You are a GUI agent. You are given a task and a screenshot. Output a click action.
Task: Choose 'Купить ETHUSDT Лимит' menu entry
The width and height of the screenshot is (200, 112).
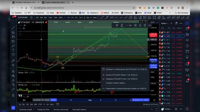tap(125, 75)
